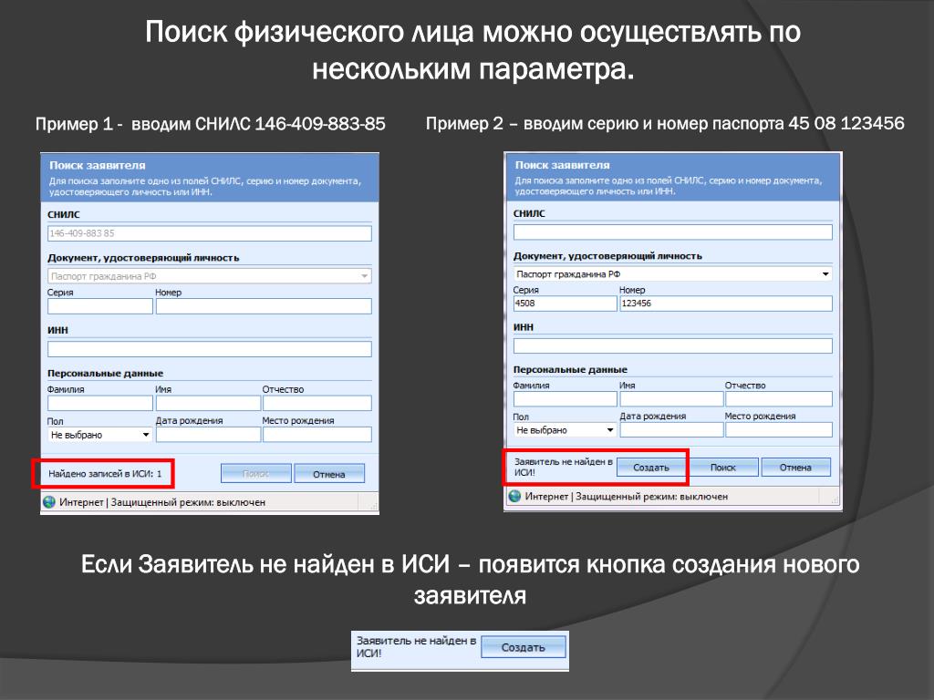Open the Пол dropdown in left dialog
The height and width of the screenshot is (700, 934).
pos(100,435)
